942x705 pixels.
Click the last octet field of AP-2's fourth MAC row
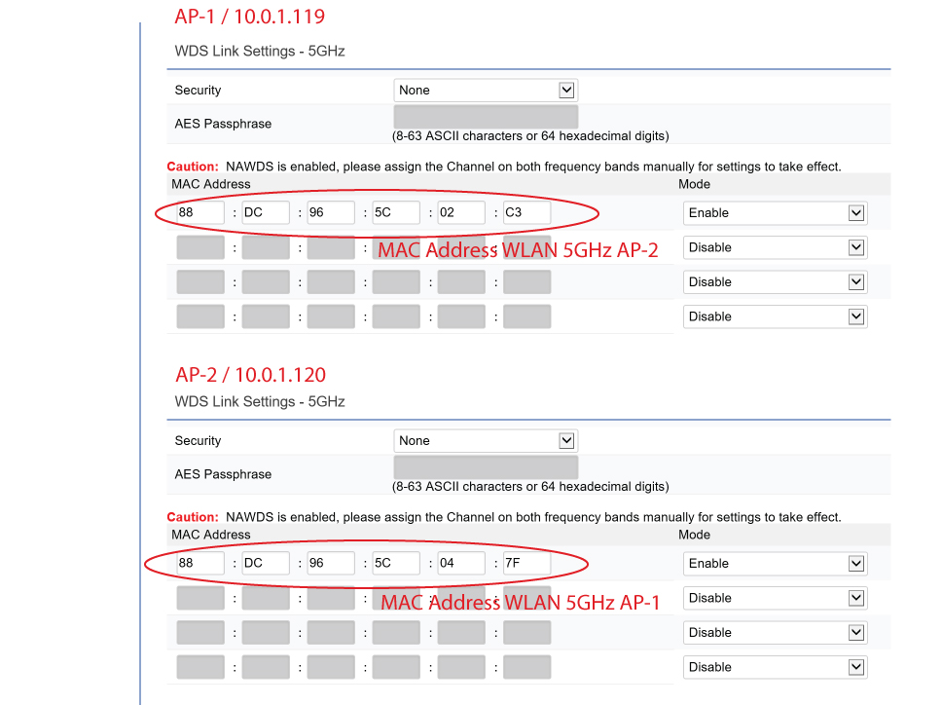pyautogui.click(x=526, y=667)
